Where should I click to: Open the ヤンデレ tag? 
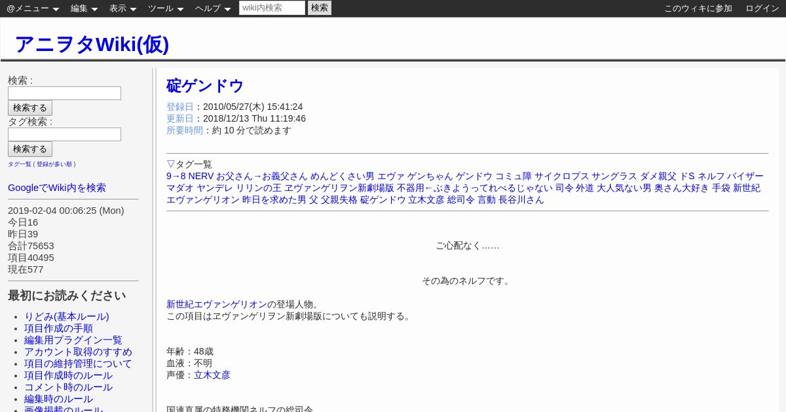[215, 188]
